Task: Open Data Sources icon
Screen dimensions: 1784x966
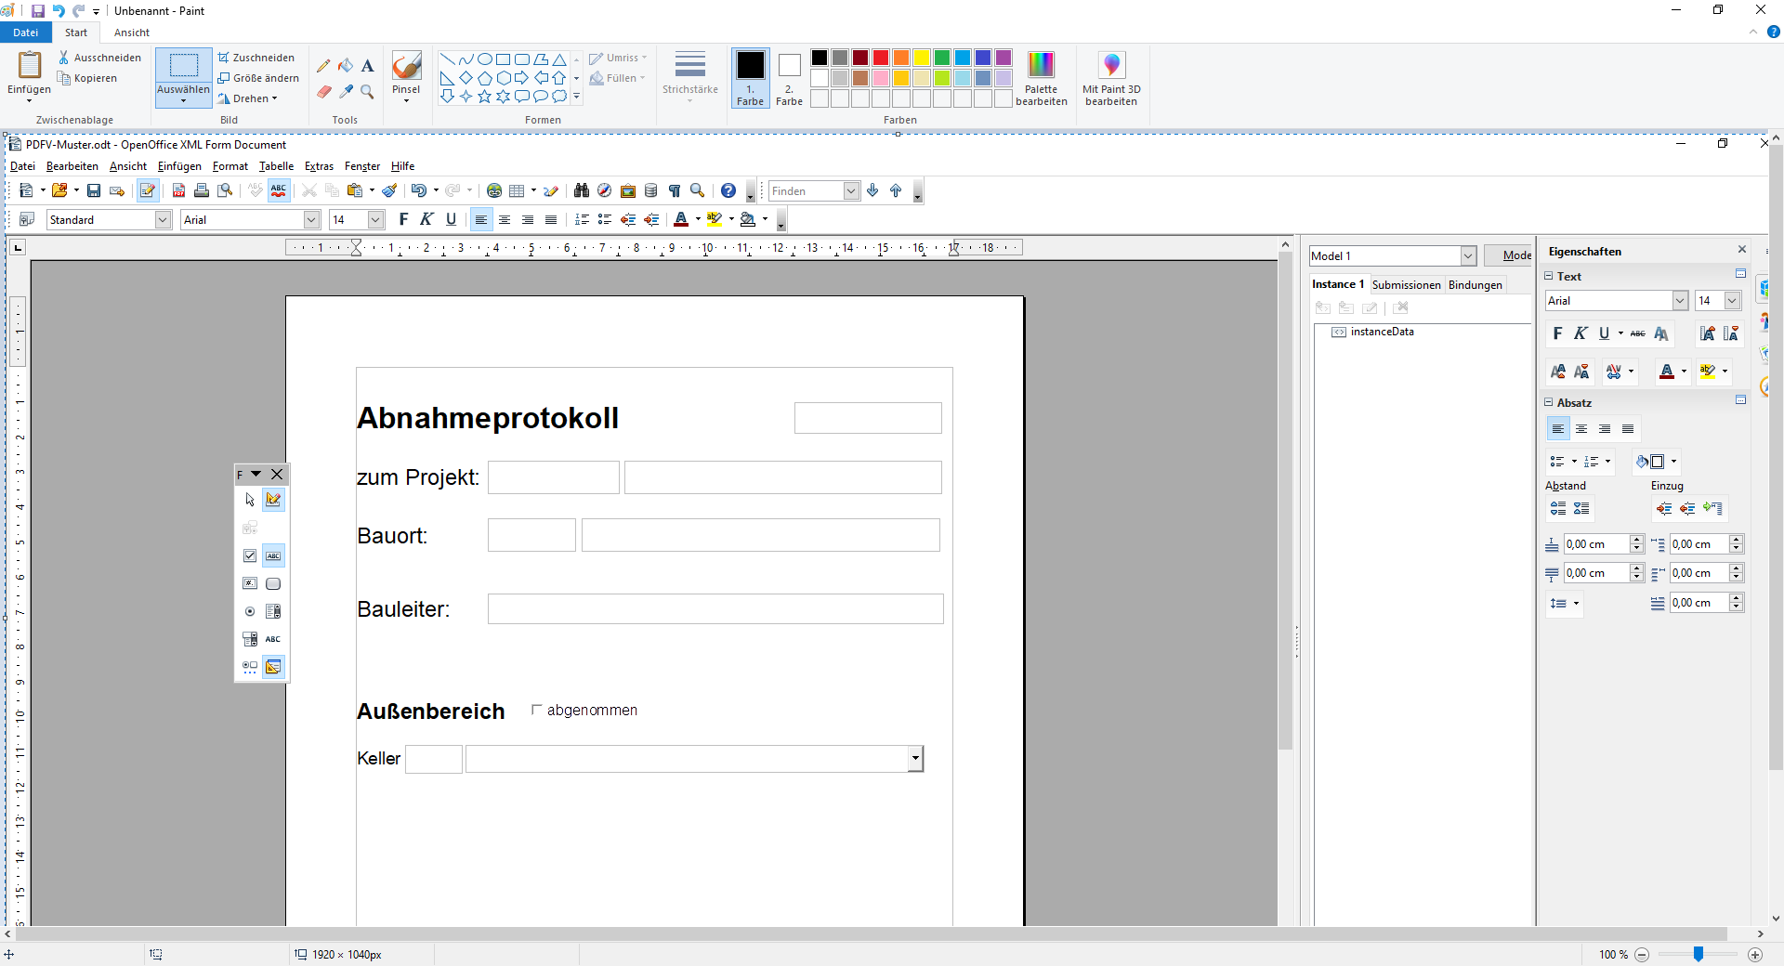Action: tap(651, 190)
